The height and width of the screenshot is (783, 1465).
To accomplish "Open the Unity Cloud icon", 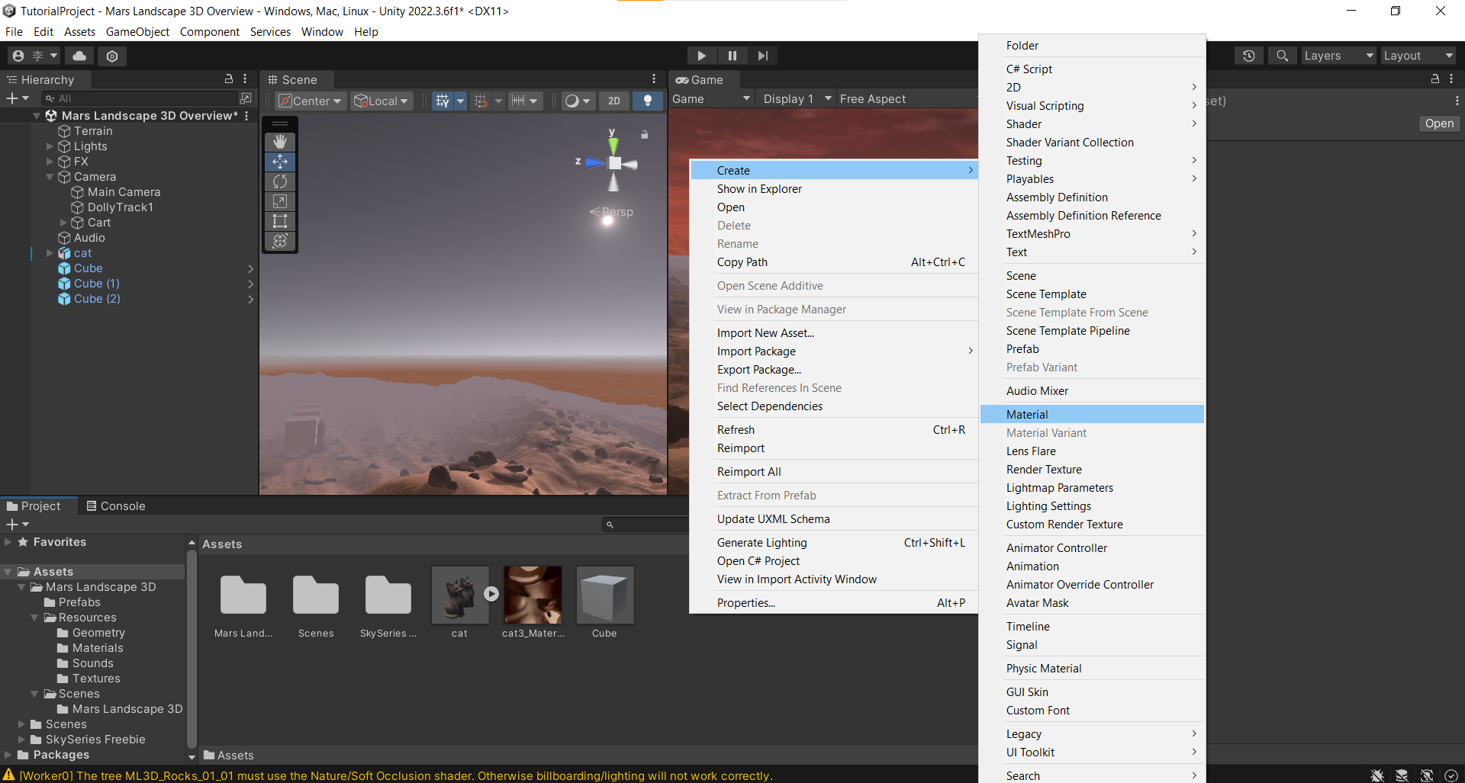I will tap(79, 56).
